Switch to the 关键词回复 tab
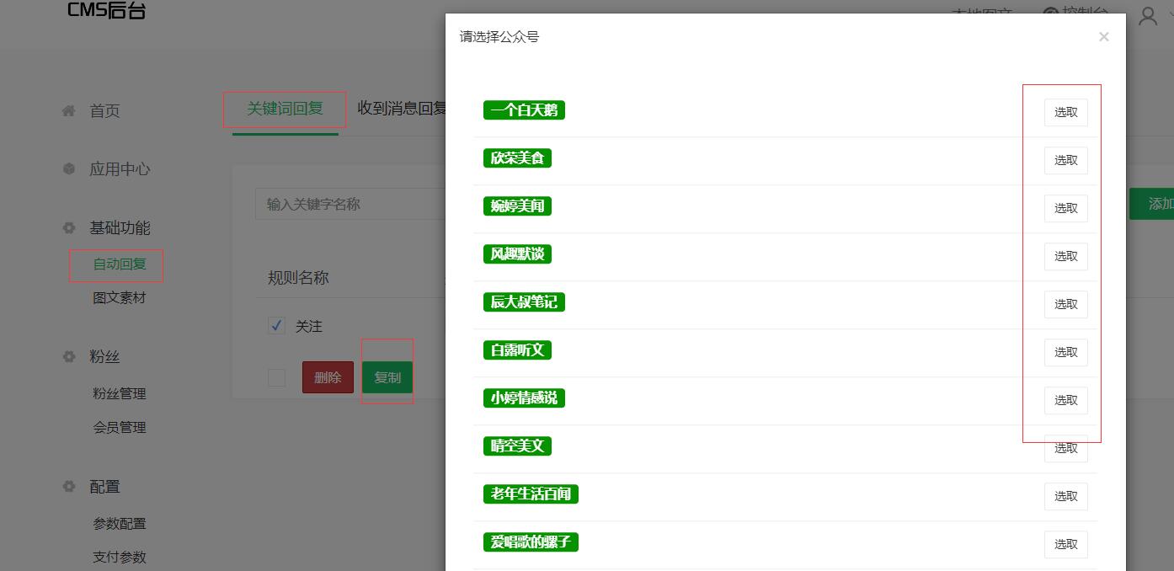Screen dimensions: 1174x571 pos(285,109)
